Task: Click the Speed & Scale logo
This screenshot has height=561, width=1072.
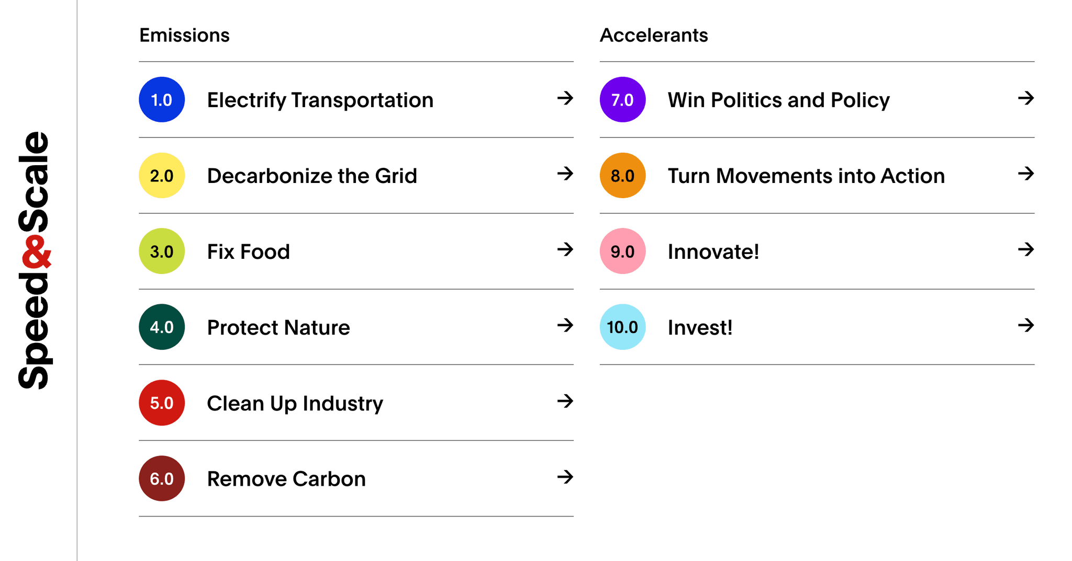Action: (x=35, y=260)
